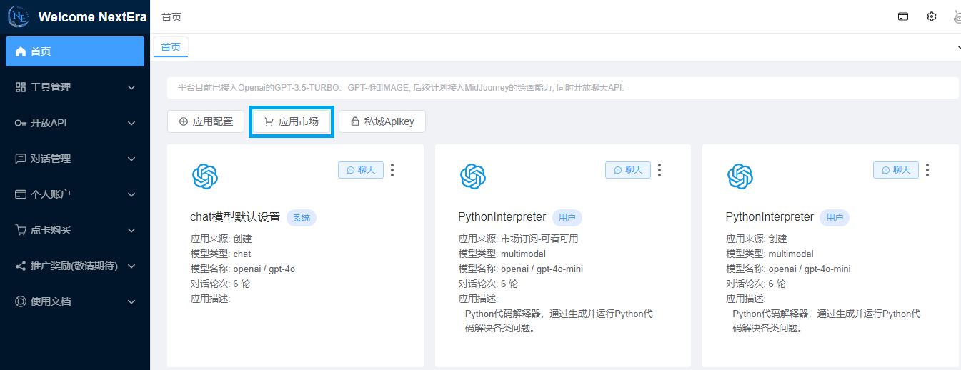Click OpenAI logo on chat模型默认设置 card
The width and height of the screenshot is (961, 370).
point(205,176)
